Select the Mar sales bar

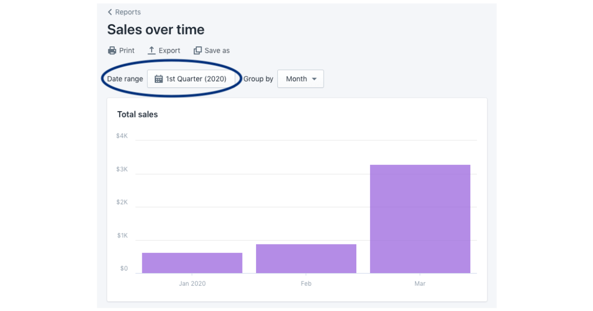[x=420, y=218]
